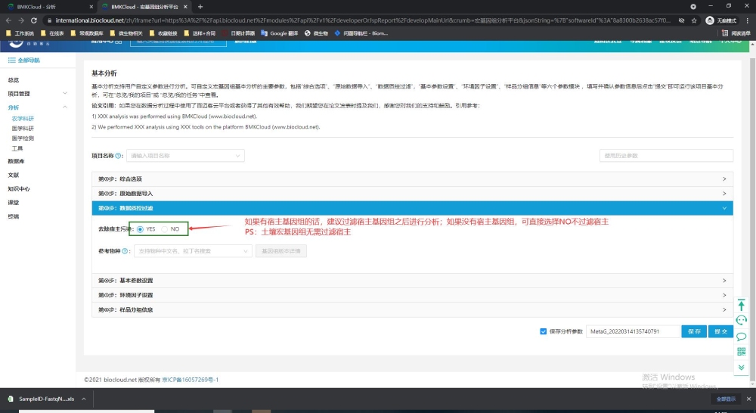The image size is (756, 413).
Task: Uncheck the 保存分析参数 checkbox
Action: click(544, 331)
